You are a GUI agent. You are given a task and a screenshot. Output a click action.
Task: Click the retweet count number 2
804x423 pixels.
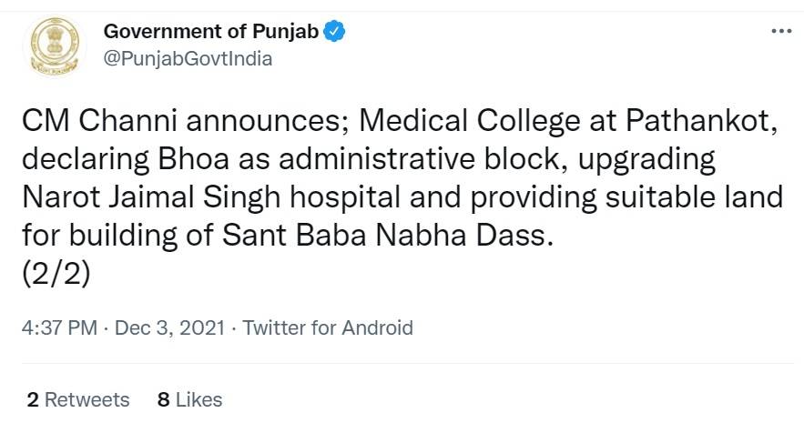pos(33,399)
